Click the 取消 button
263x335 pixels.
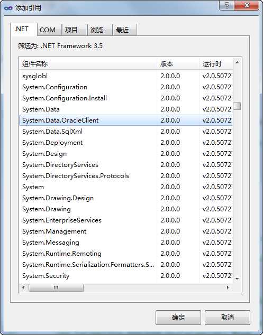click(x=227, y=318)
